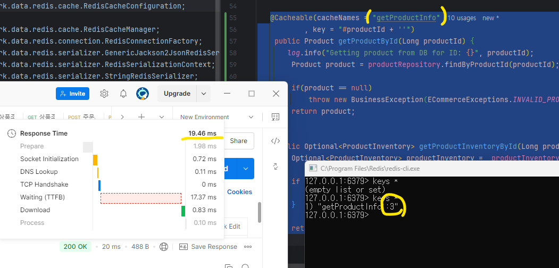Image resolution: width=559 pixels, height=268 pixels.
Task: Switch to the POST 주문 request tab
Action: coord(81,117)
